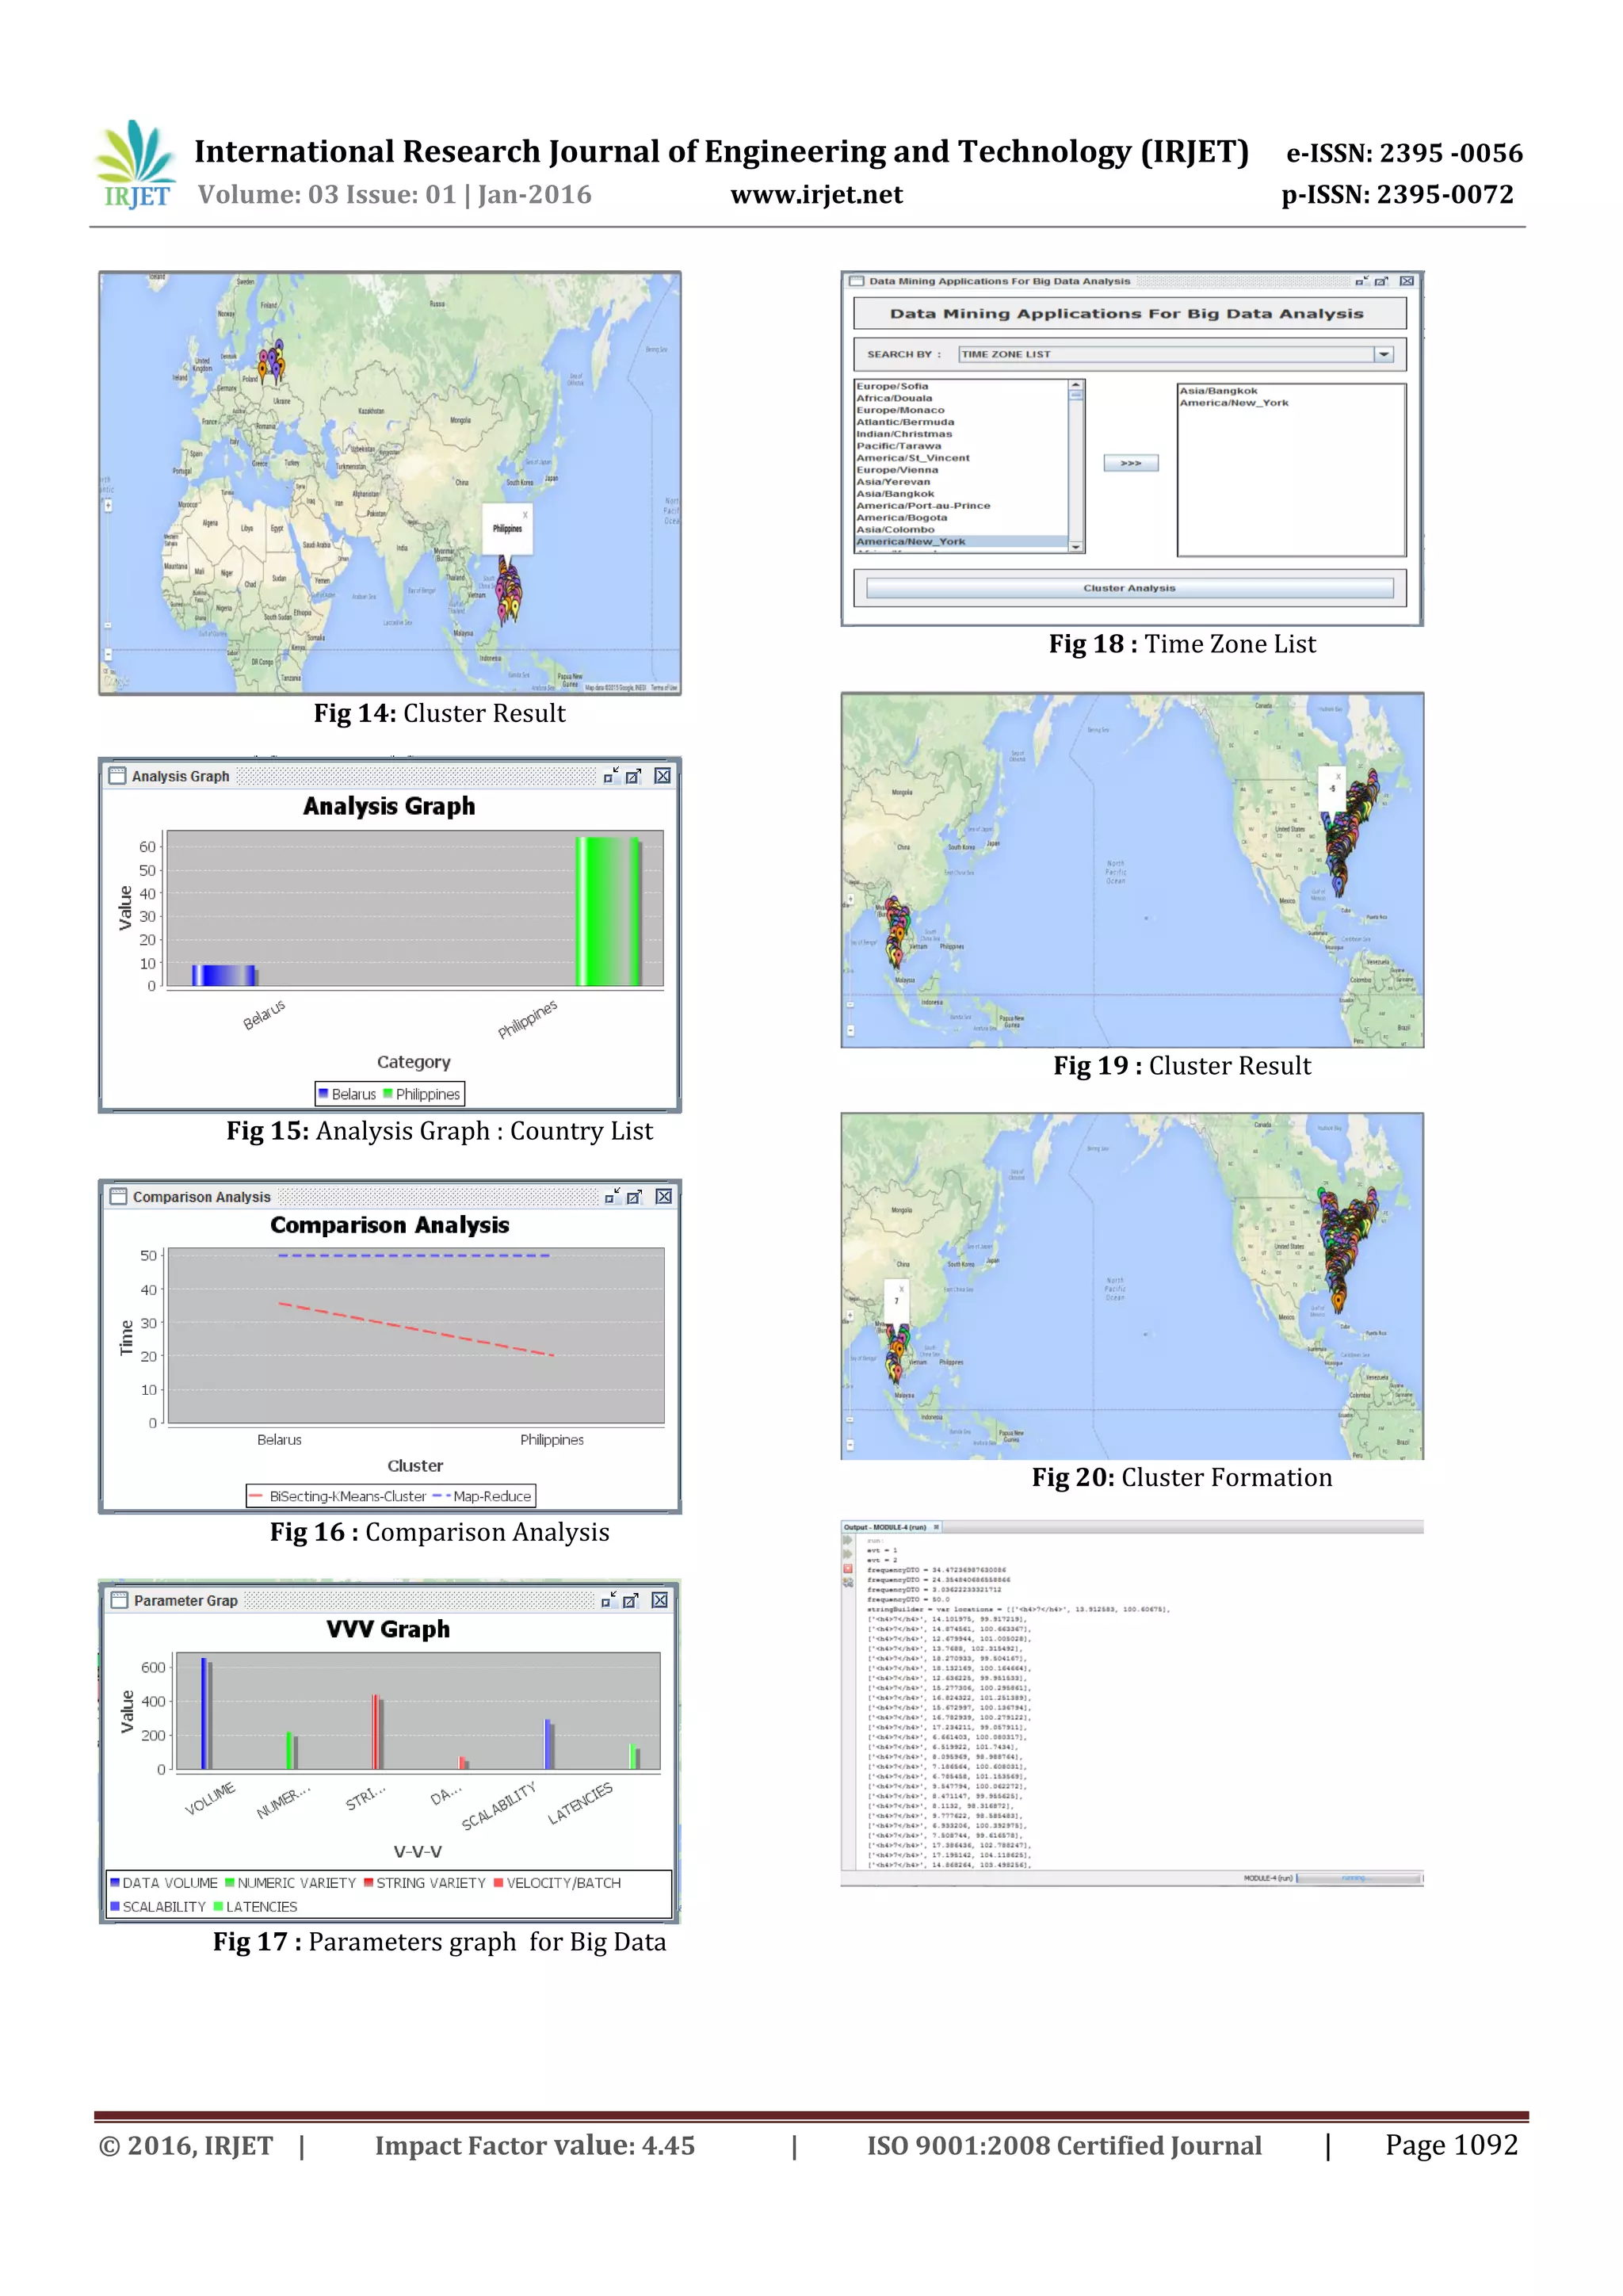Click the settings icon in Output sidebar
The width and height of the screenshot is (1623, 2296).
[x=848, y=1582]
